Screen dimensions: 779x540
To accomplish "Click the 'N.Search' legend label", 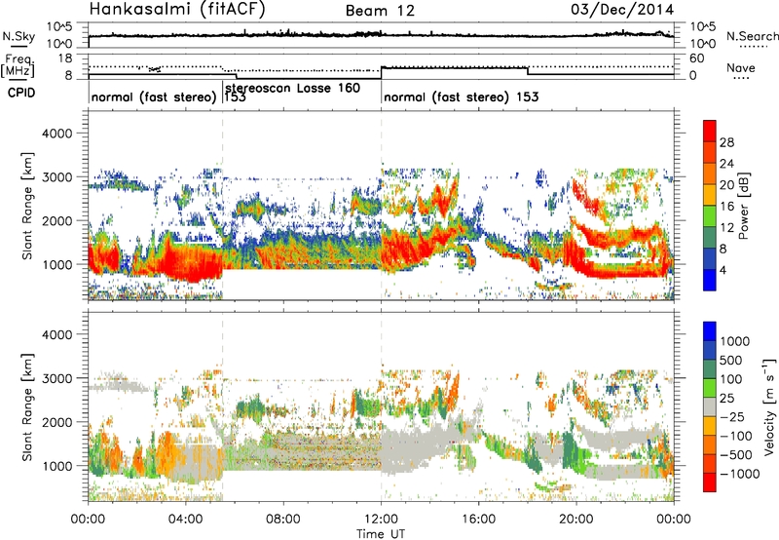I will (x=752, y=36).
